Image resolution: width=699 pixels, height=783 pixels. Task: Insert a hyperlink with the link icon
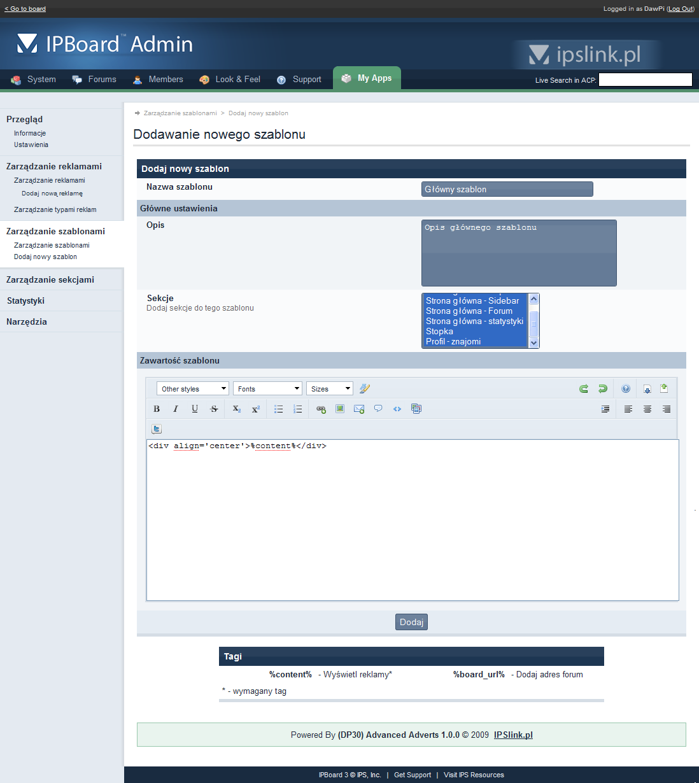point(321,409)
